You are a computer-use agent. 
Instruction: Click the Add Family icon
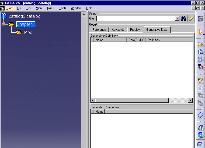[200, 59]
